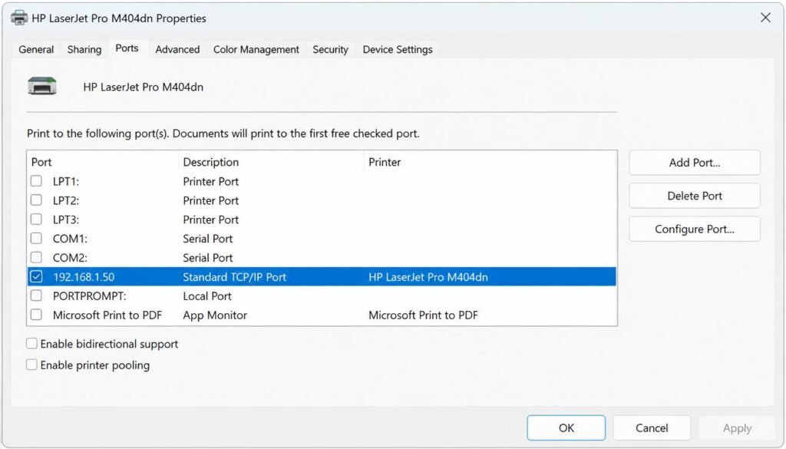Click Microsoft Print to PDF in Printer column
Image resolution: width=786 pixels, height=449 pixels.
click(423, 315)
